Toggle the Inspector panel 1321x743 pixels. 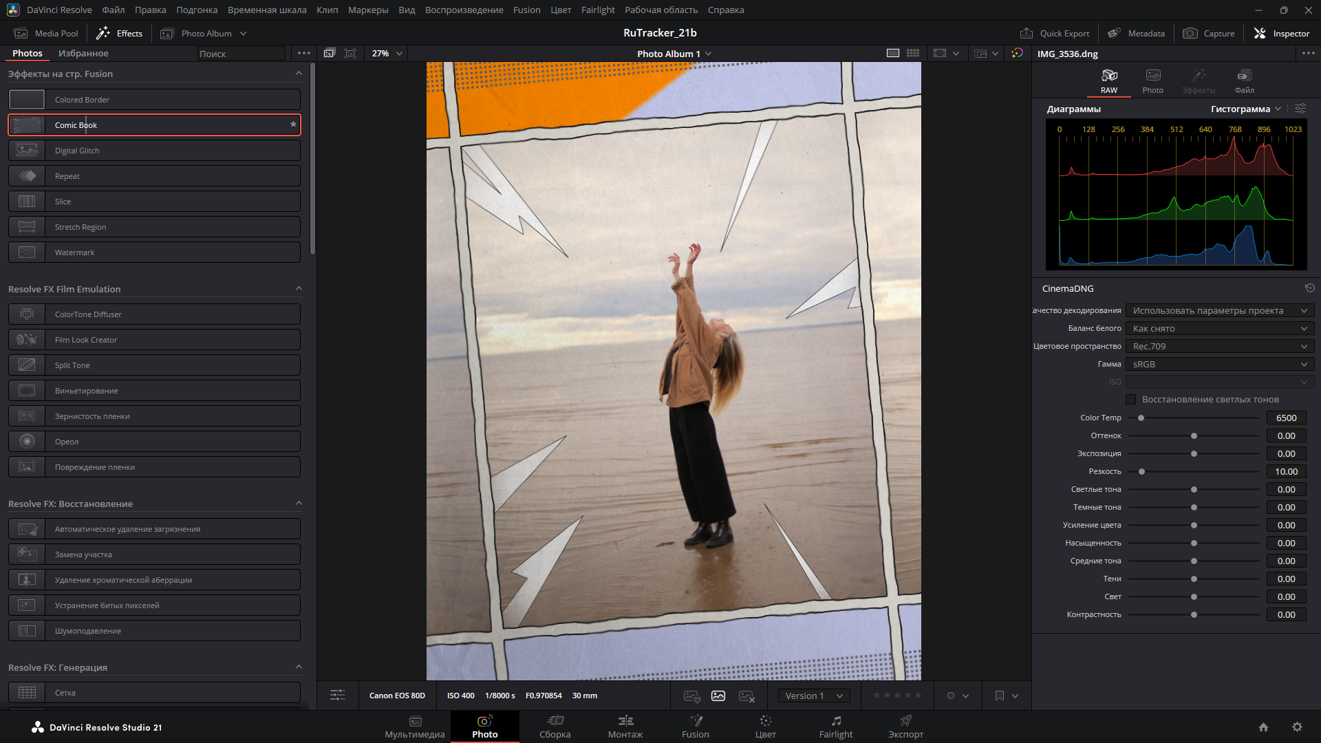tap(1282, 33)
